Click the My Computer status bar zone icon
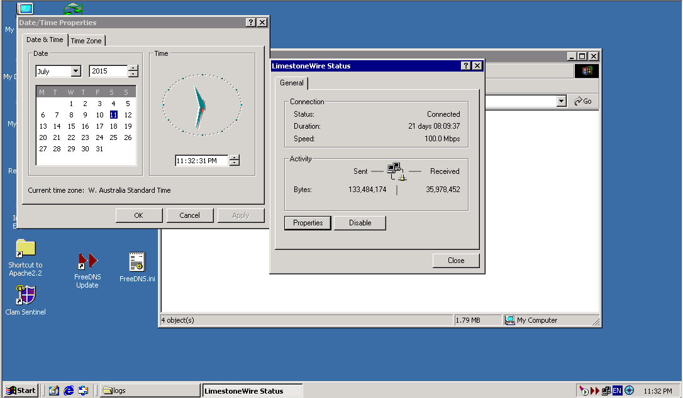This screenshot has height=398, width=683. pyautogui.click(x=509, y=320)
